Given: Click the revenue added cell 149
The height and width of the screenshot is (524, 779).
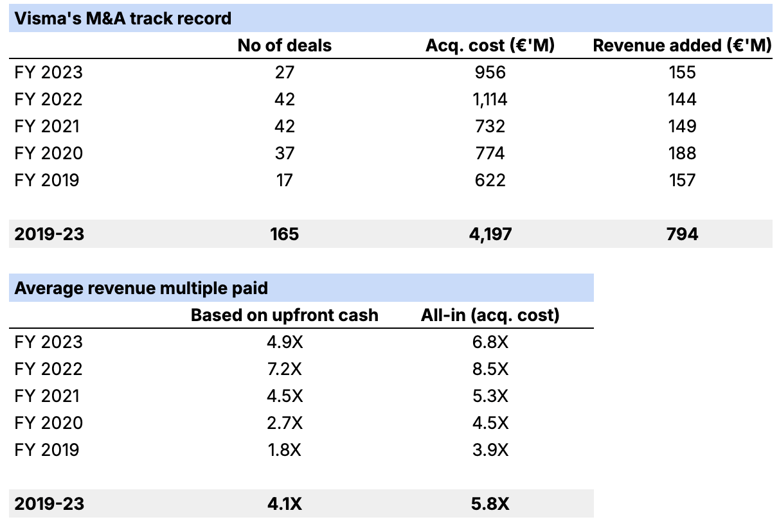Looking at the screenshot, I should point(682,126).
